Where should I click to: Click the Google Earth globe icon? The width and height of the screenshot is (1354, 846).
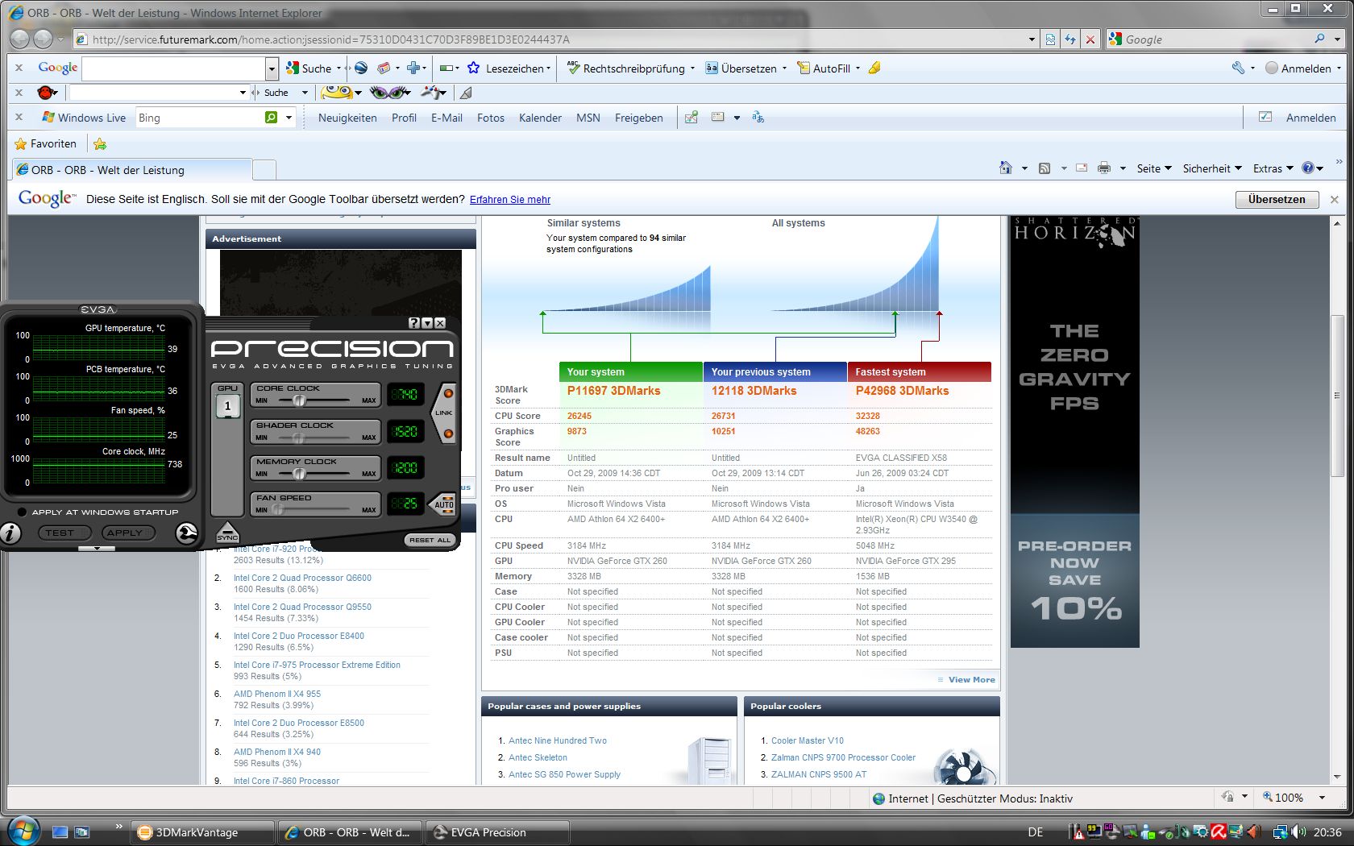361,68
